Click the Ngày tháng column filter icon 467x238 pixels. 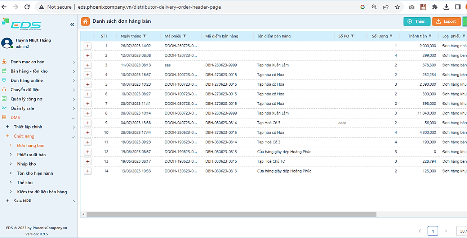(145, 36)
